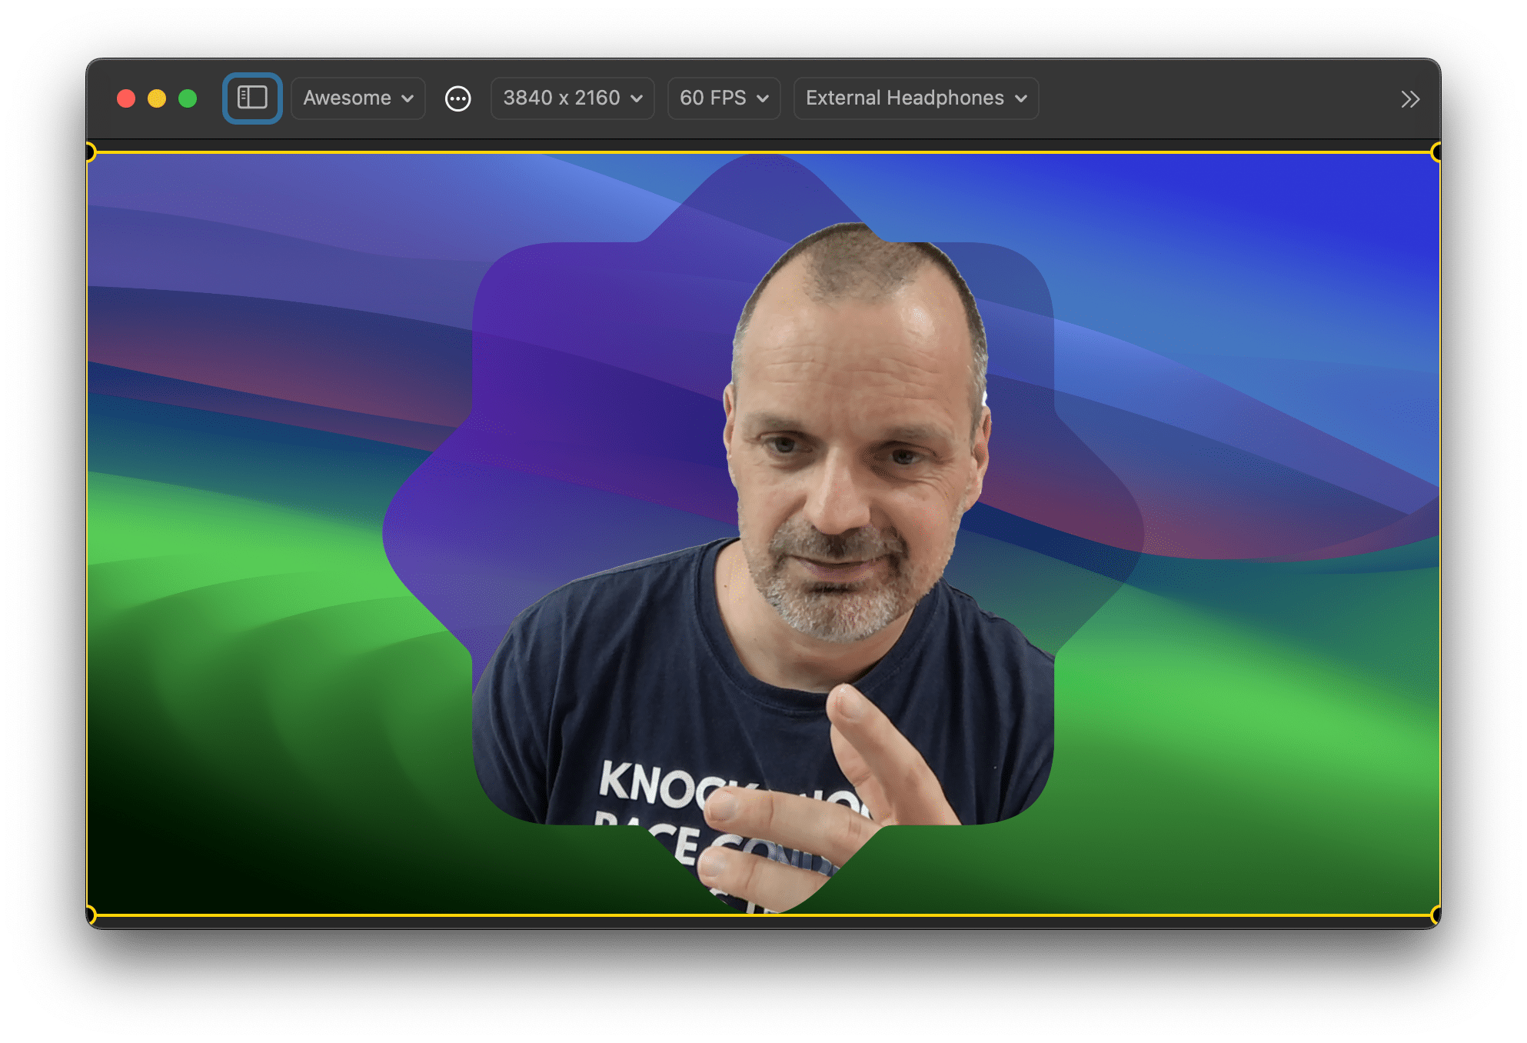1527x1043 pixels.
Task: Open the ellipsis more options menu
Action: [x=458, y=98]
